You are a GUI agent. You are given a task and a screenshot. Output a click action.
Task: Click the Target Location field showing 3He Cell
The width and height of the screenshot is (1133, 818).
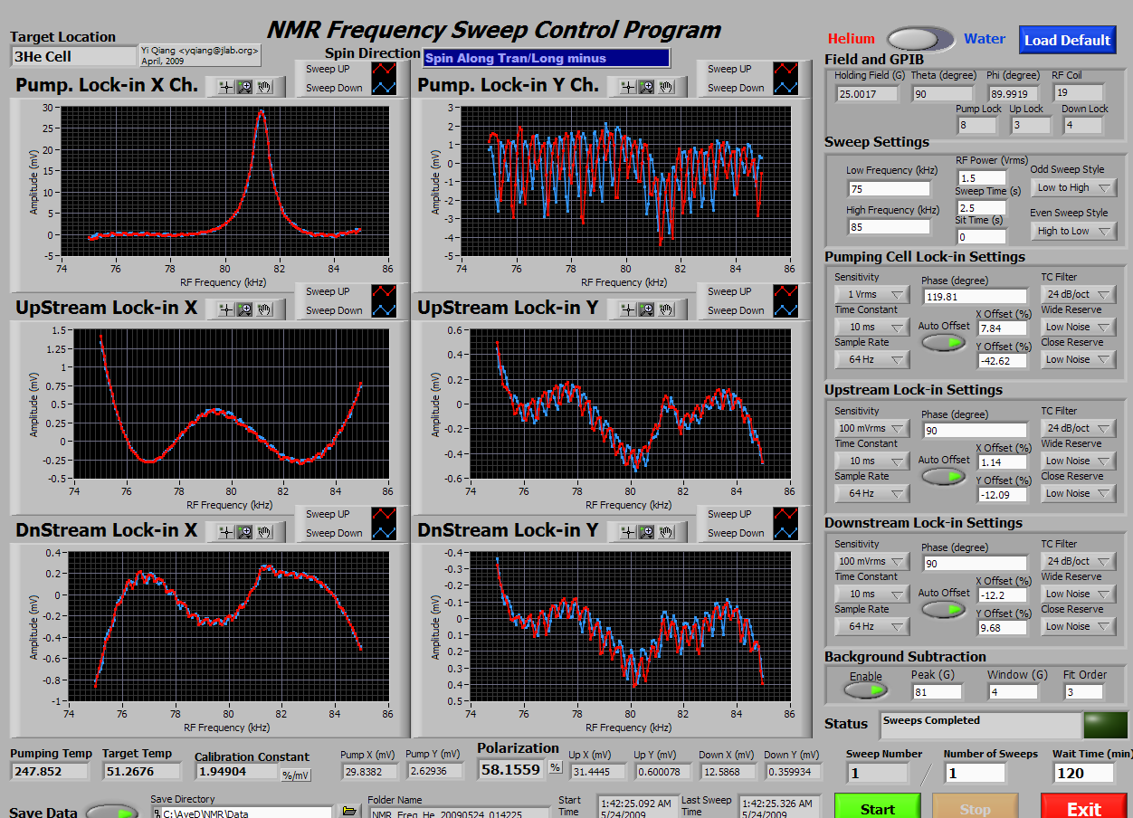coord(72,56)
